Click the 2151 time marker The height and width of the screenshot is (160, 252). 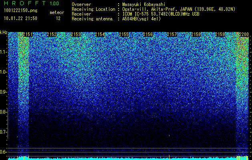(28, 34)
